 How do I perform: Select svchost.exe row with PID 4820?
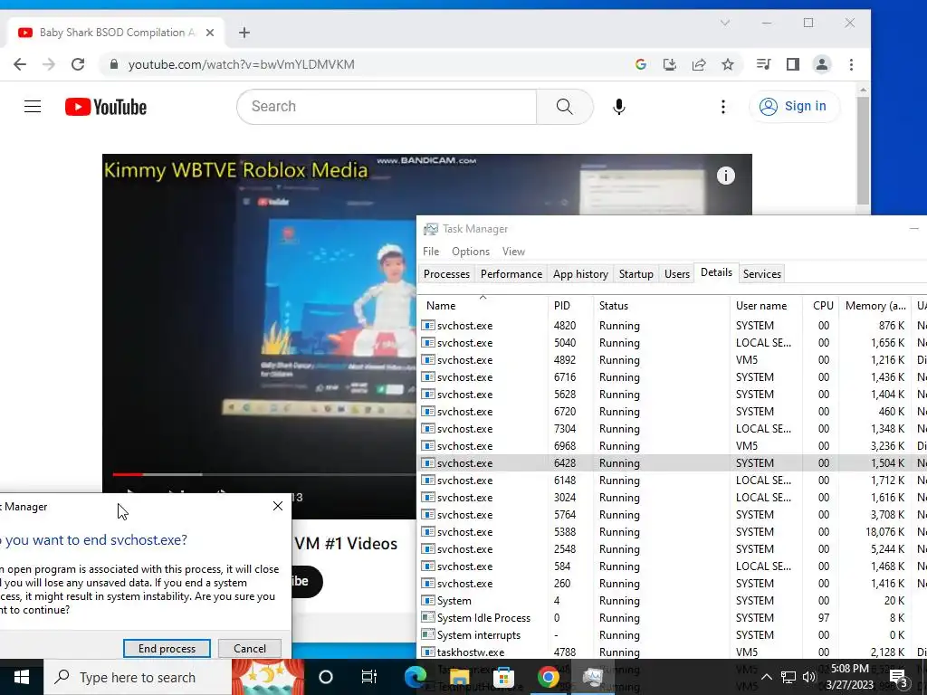673,326
